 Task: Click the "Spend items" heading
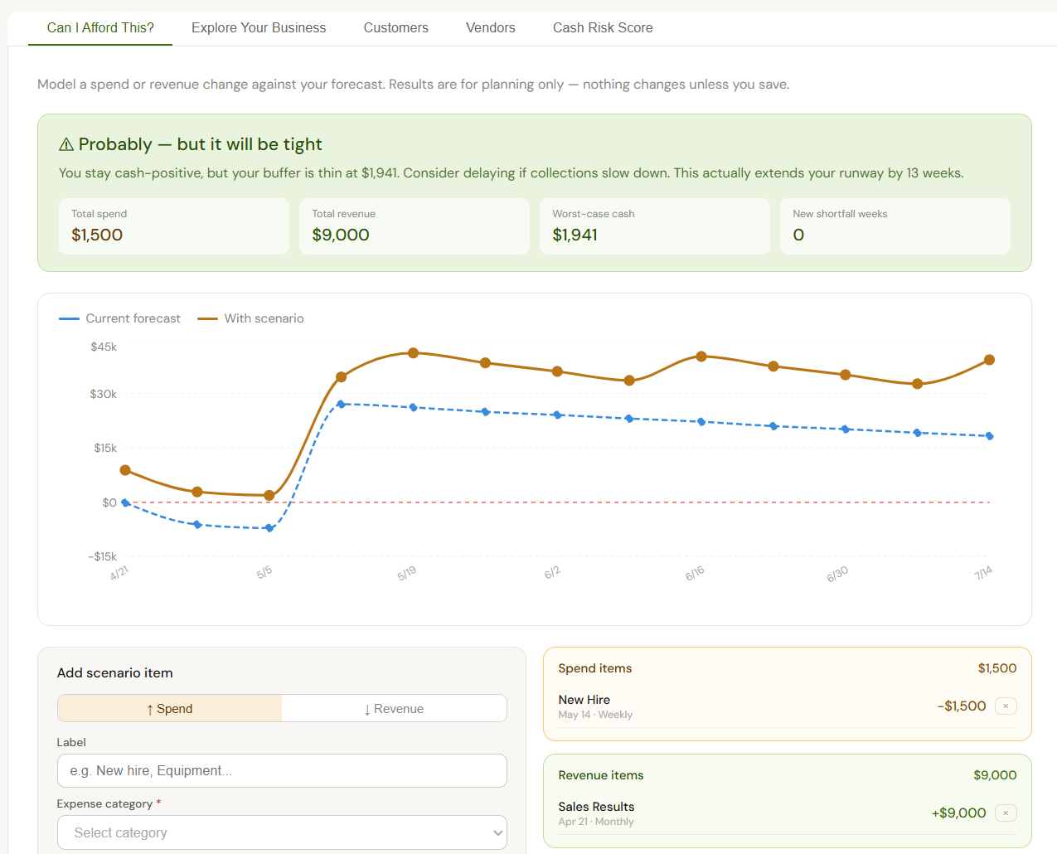(x=595, y=668)
